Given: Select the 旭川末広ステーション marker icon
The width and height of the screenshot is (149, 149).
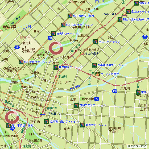Looking at the screenshot, I should click(x=63, y=25).
